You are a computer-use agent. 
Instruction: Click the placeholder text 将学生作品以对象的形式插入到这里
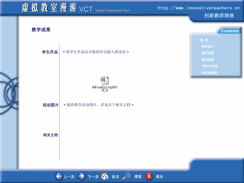(x=96, y=52)
